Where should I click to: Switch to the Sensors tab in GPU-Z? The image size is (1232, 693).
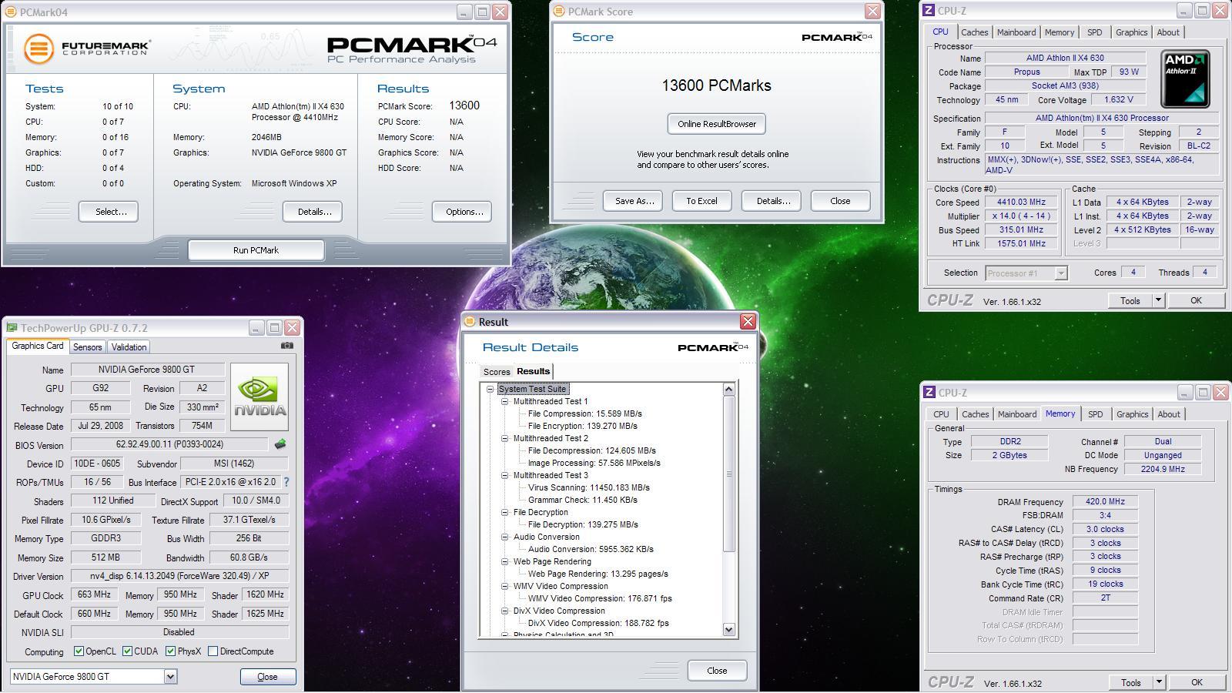click(87, 347)
